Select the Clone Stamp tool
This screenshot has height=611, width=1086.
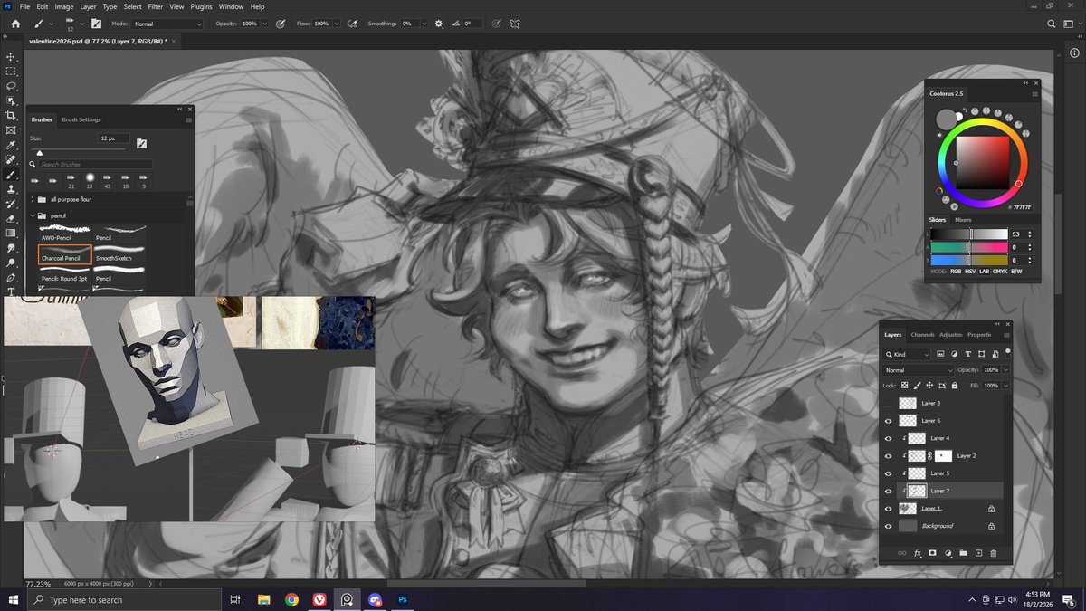pos(11,189)
